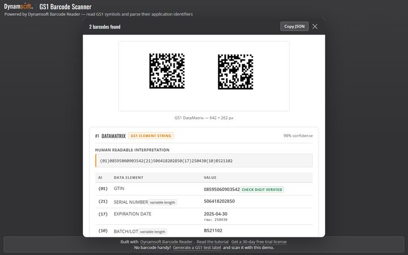Click the GS1 DataMatrix image caption
Viewport: 408px width, 255px height.
pos(204,118)
